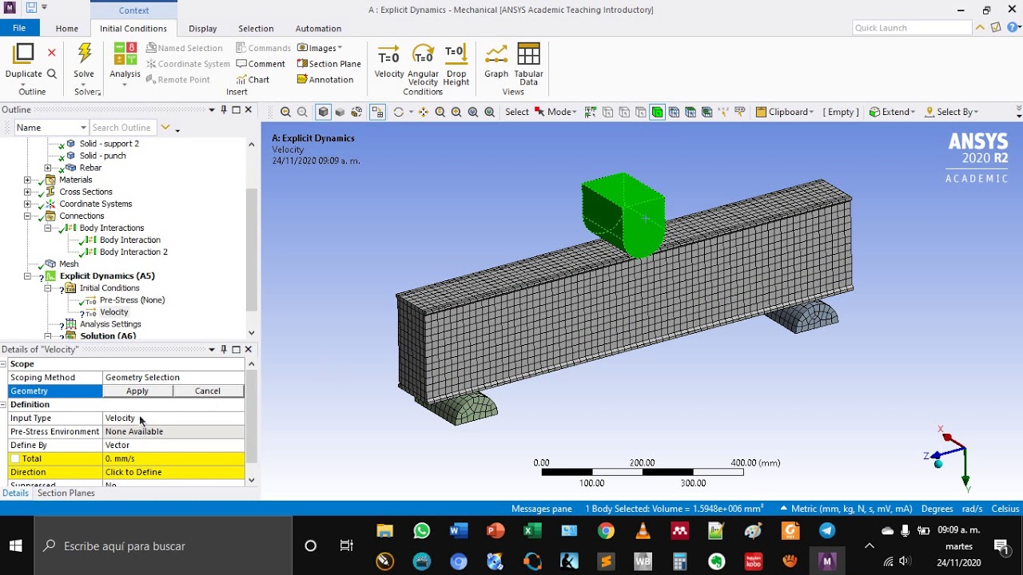Open Word from the taskbar
This screenshot has height=575, width=1023.
pyautogui.click(x=458, y=530)
